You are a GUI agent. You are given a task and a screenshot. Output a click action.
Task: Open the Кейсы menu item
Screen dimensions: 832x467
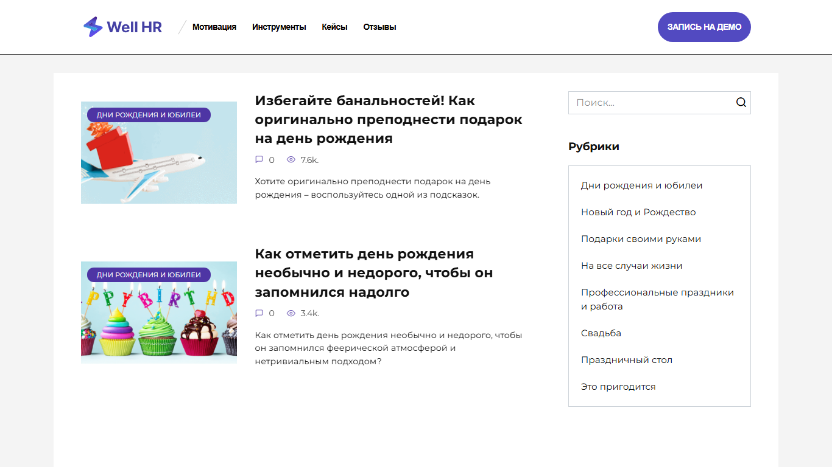click(x=334, y=27)
